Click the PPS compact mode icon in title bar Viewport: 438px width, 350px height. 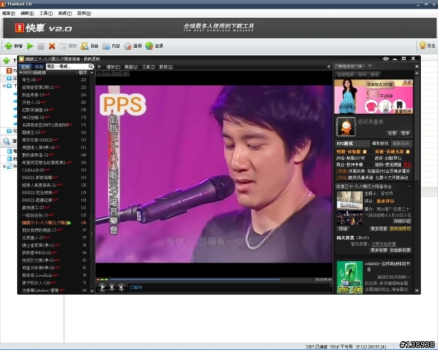(385, 59)
